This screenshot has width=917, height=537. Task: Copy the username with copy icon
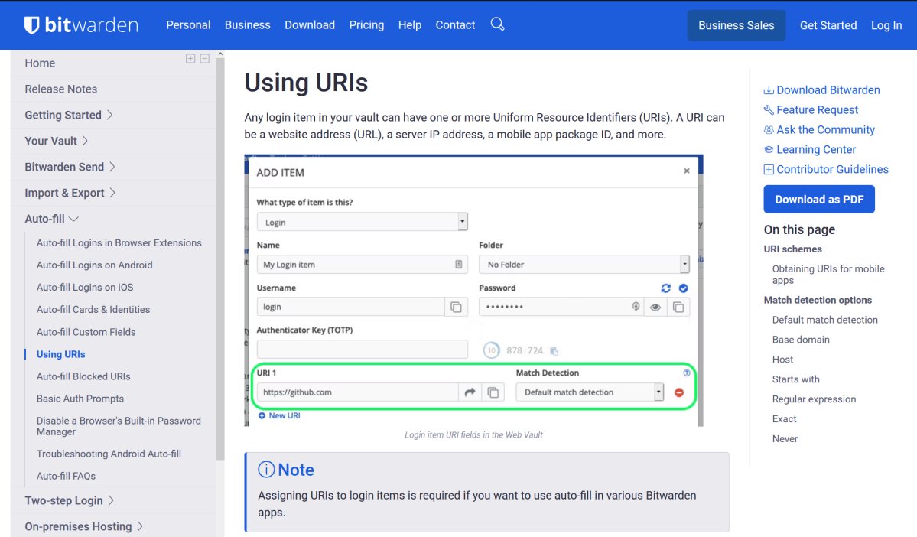point(456,307)
